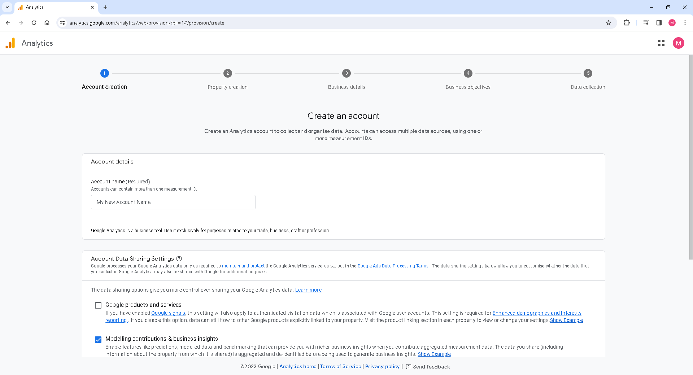Disable Modelling contributions & business insights
This screenshot has height=375, width=693.
98,339
